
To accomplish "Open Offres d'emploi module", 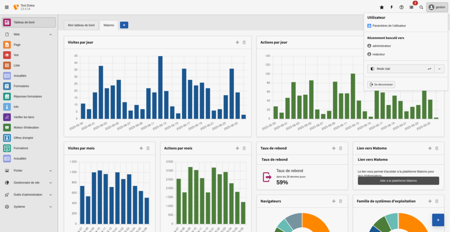I will click(28, 138).
